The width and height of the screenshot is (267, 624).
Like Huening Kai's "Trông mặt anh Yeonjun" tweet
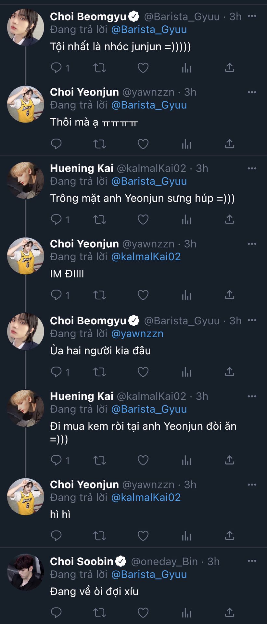point(143,219)
